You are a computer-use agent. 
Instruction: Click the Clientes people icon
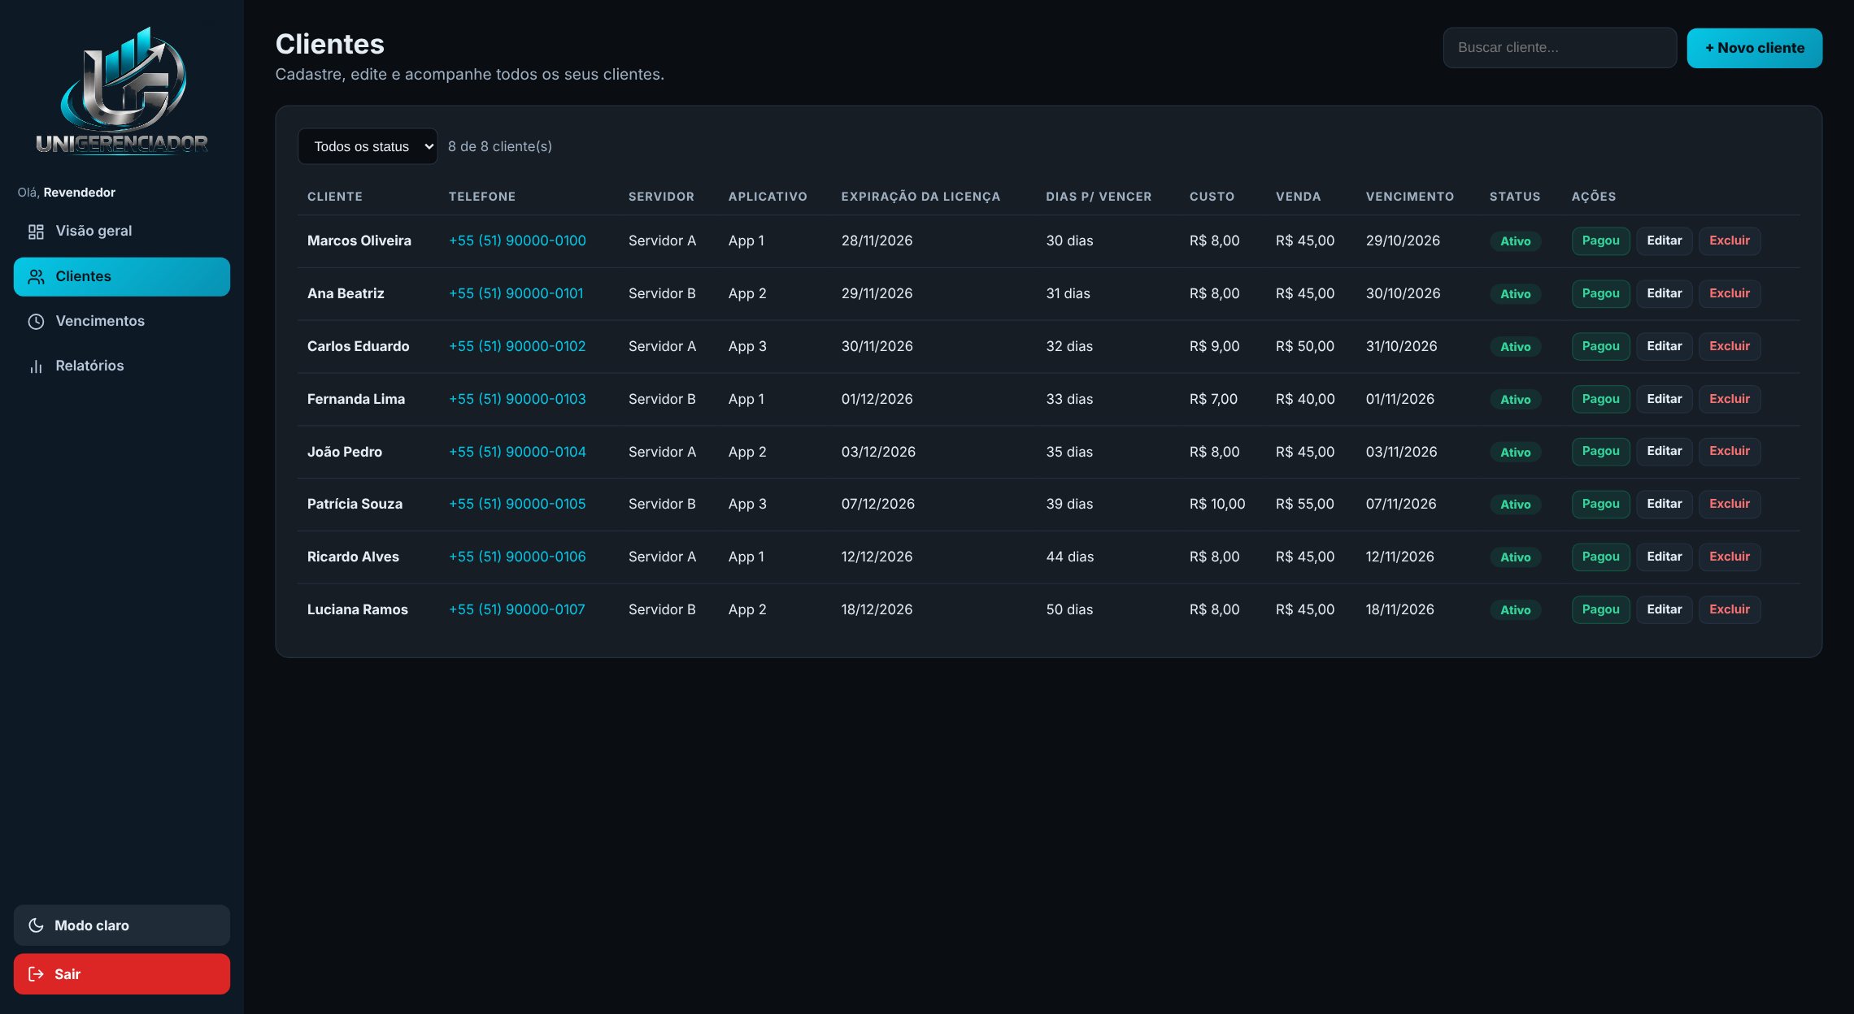36,277
